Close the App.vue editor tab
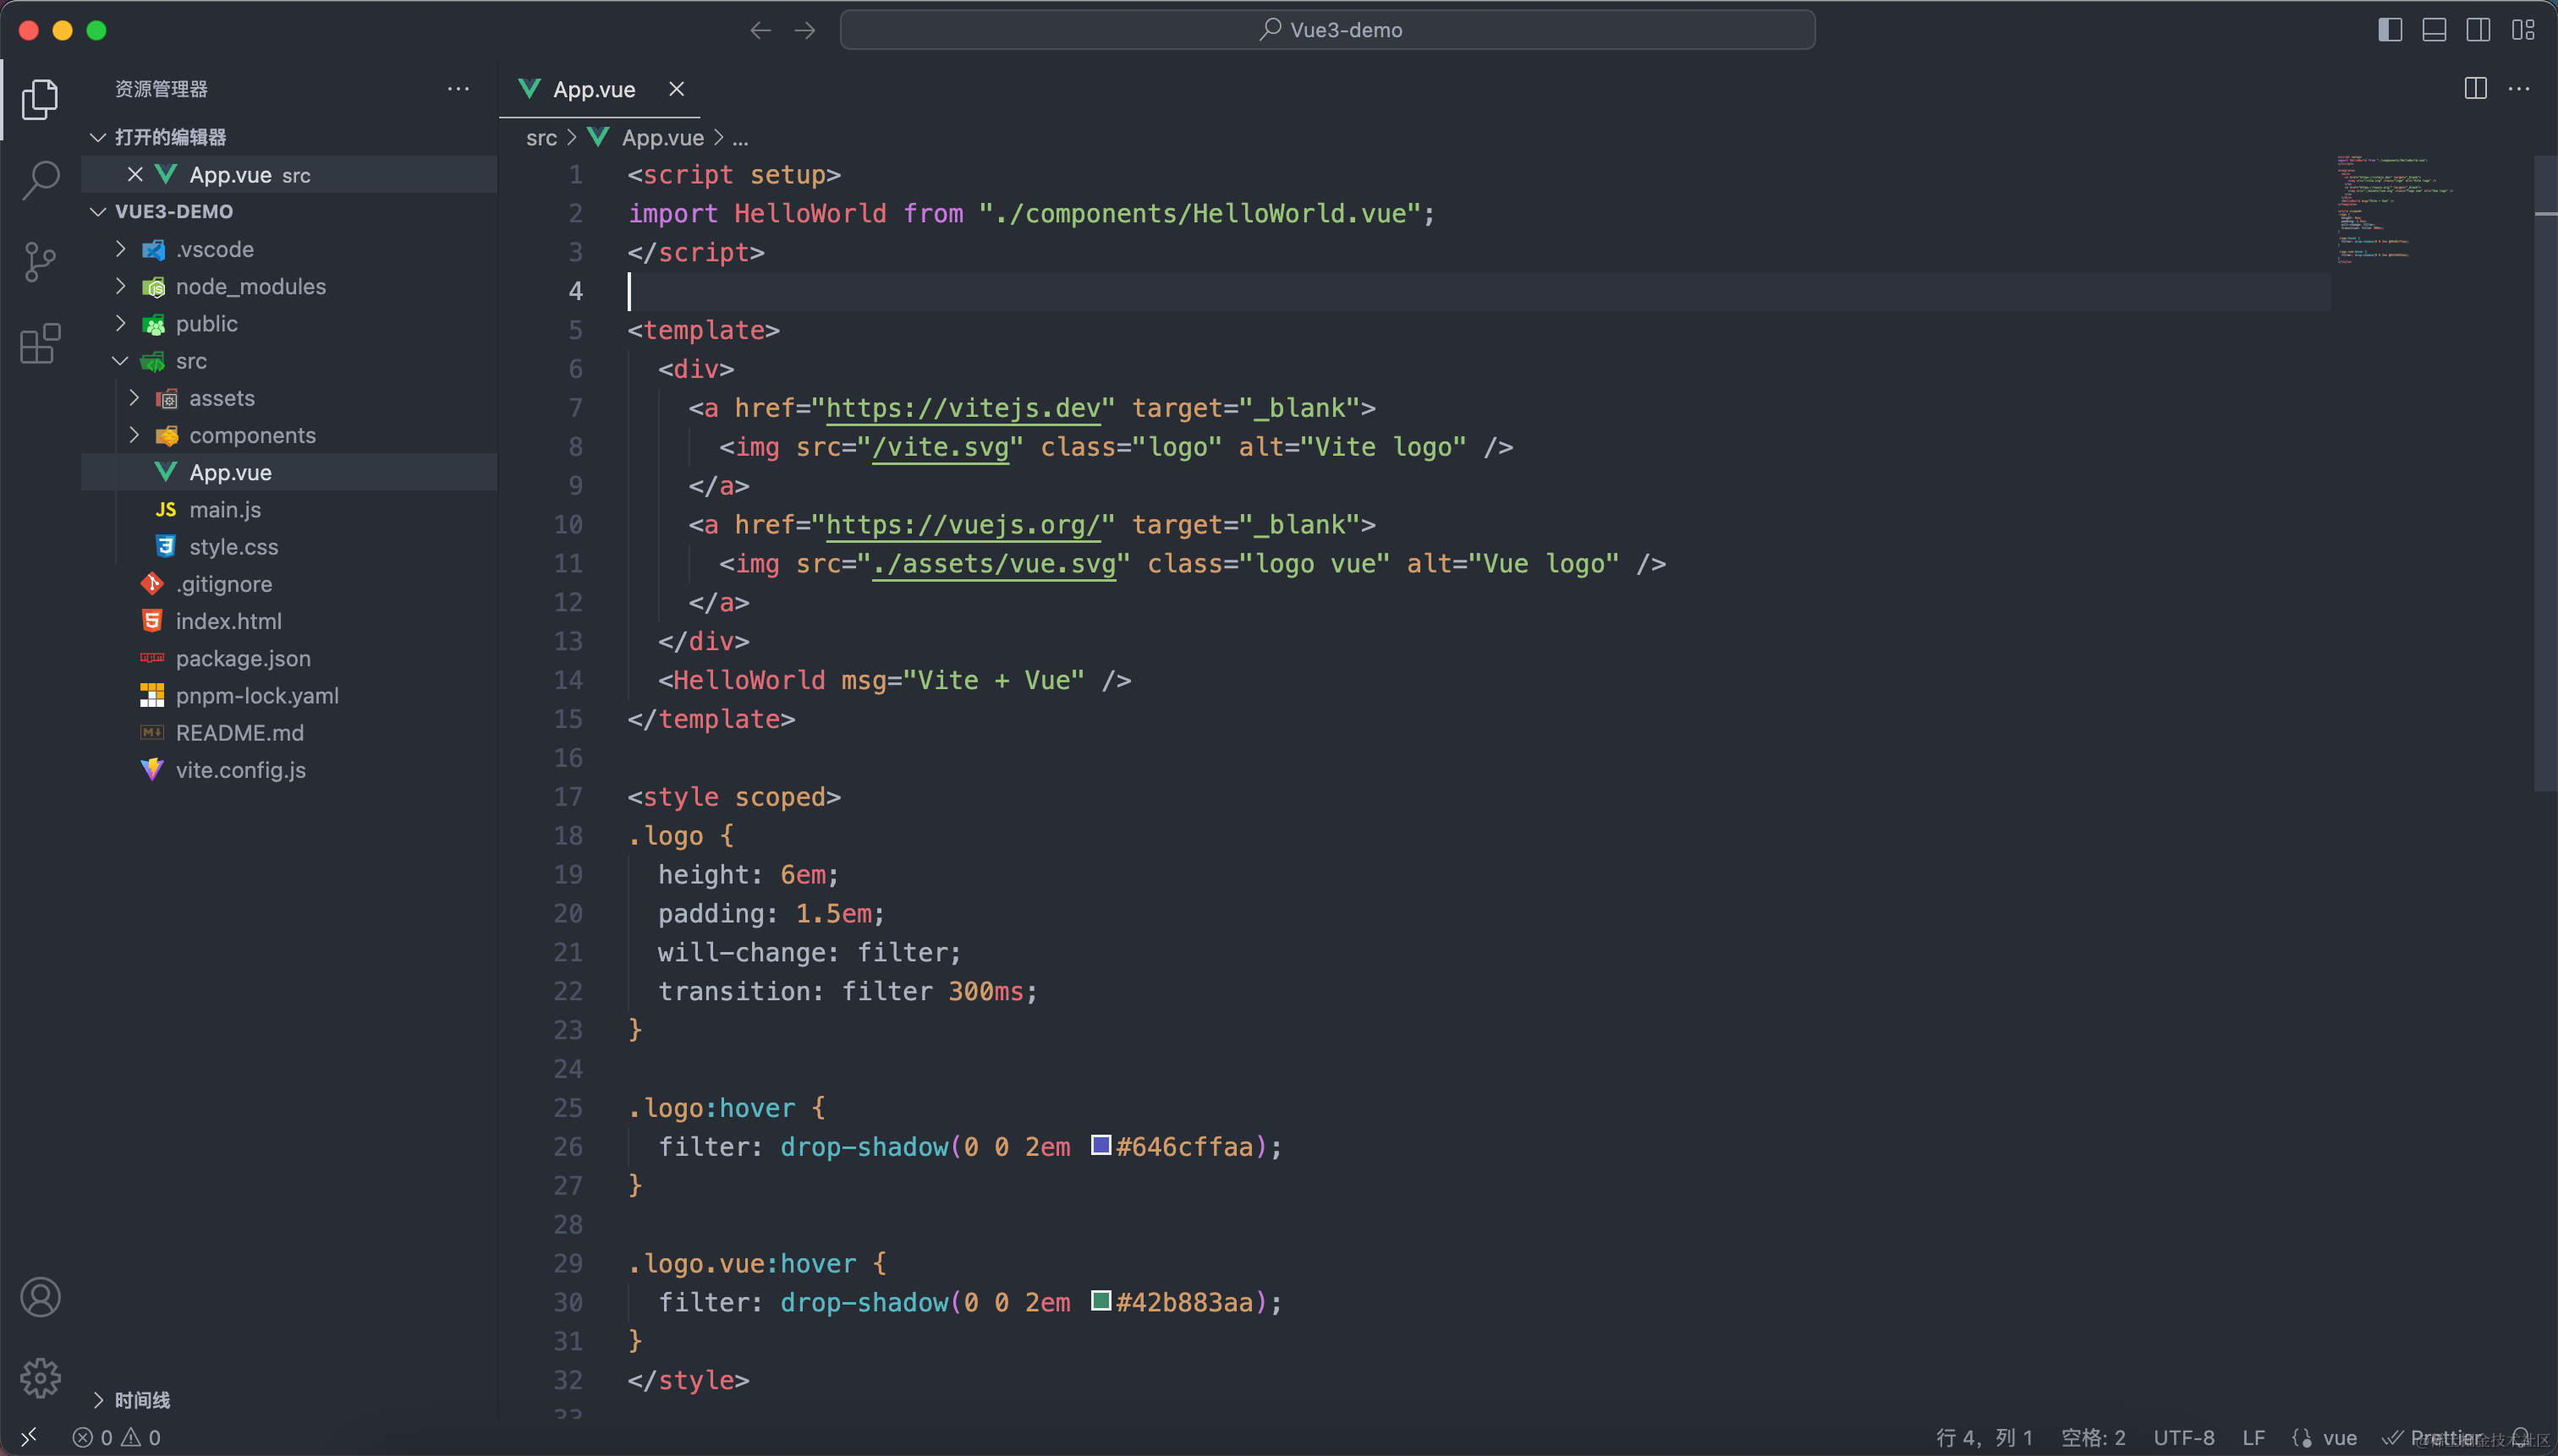2558x1456 pixels. (x=676, y=89)
